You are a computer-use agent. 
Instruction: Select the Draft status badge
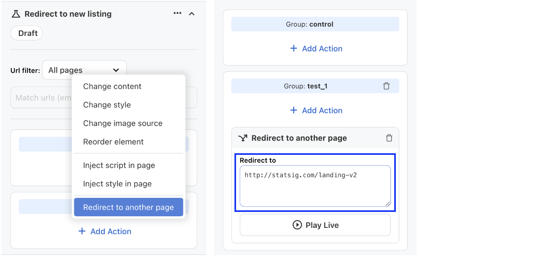[x=26, y=33]
